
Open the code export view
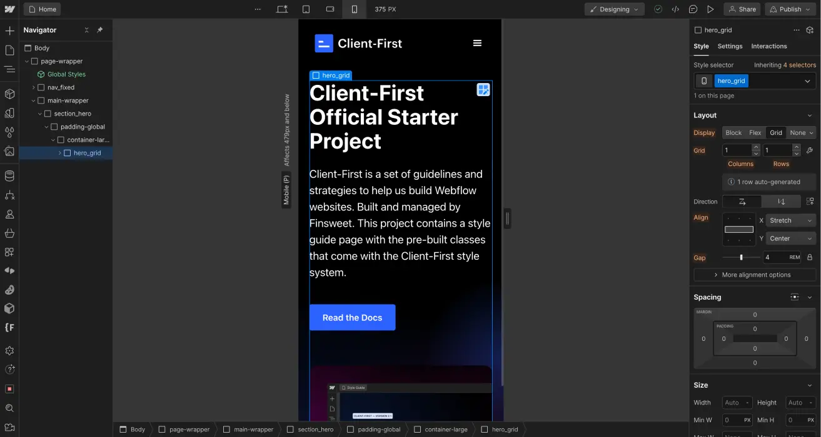pos(675,9)
